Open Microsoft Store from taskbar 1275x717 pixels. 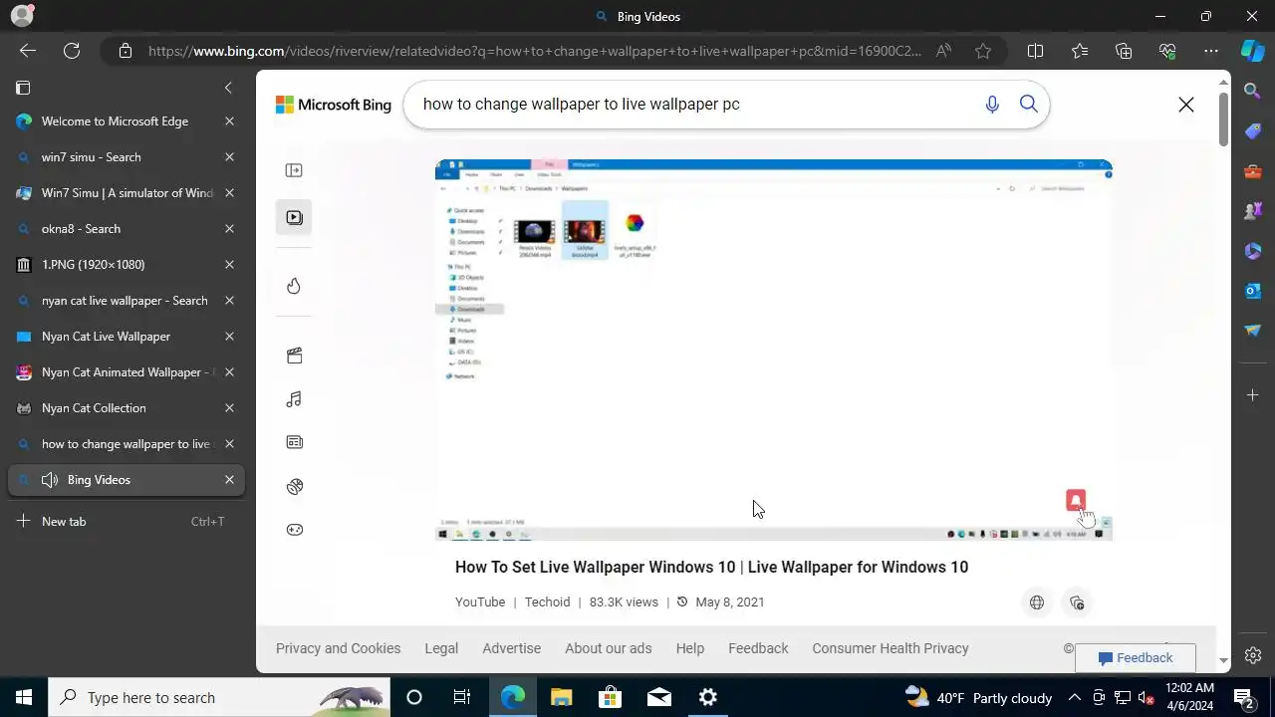tap(610, 697)
